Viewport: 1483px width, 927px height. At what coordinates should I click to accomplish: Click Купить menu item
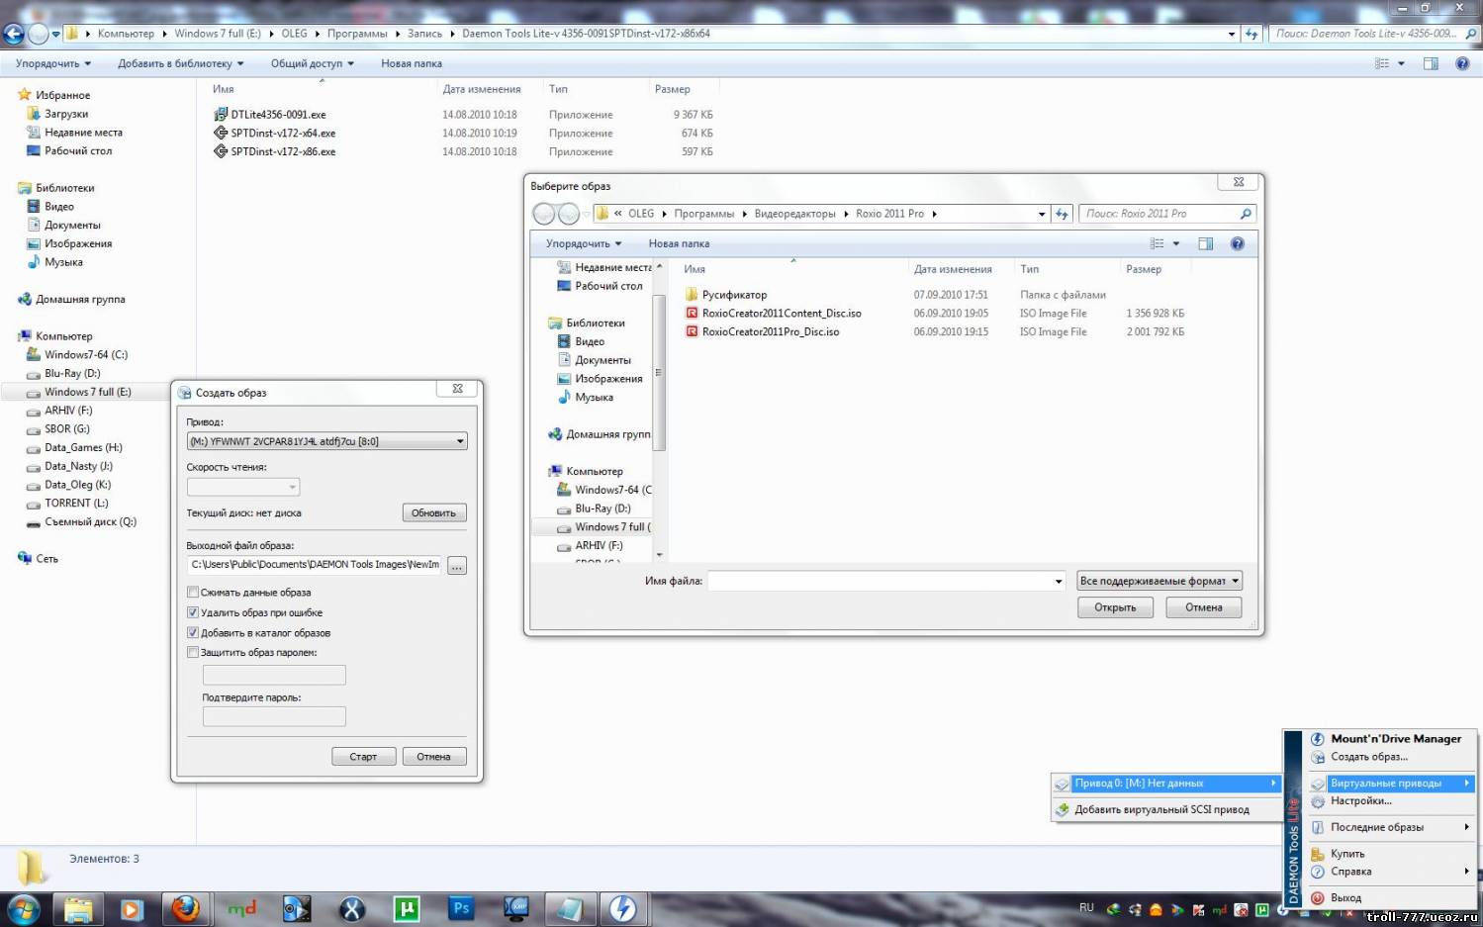click(x=1347, y=854)
